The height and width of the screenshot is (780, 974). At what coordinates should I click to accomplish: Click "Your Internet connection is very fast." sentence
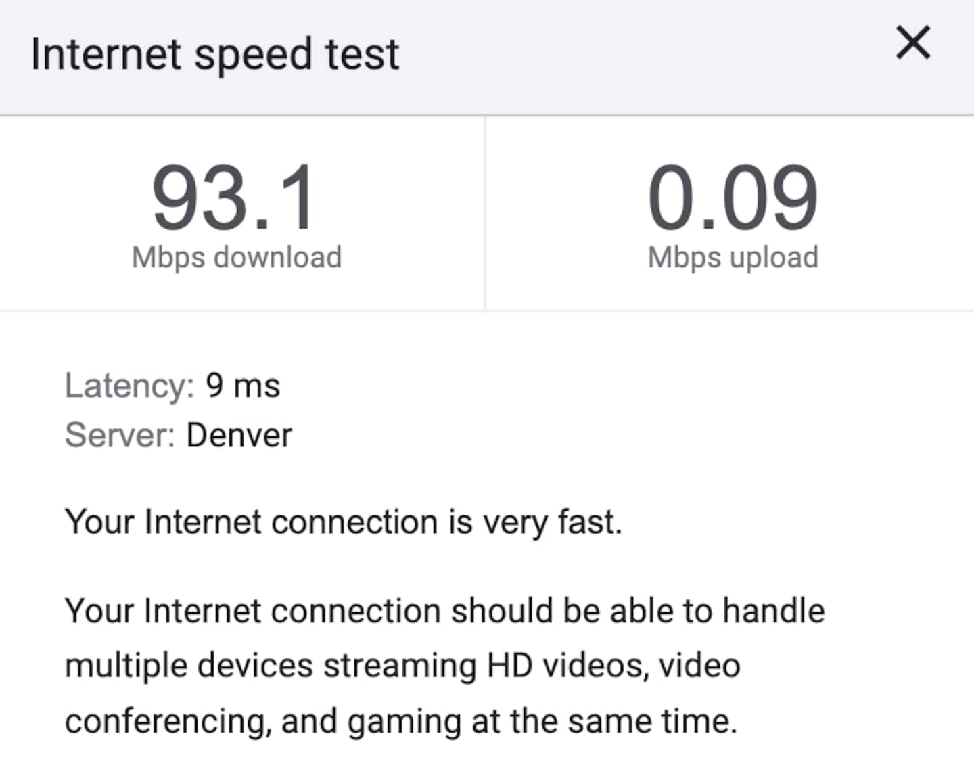(x=343, y=522)
